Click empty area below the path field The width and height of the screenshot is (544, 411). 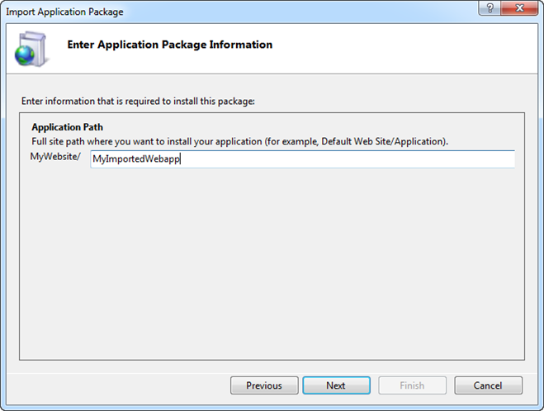pyautogui.click(x=272, y=264)
